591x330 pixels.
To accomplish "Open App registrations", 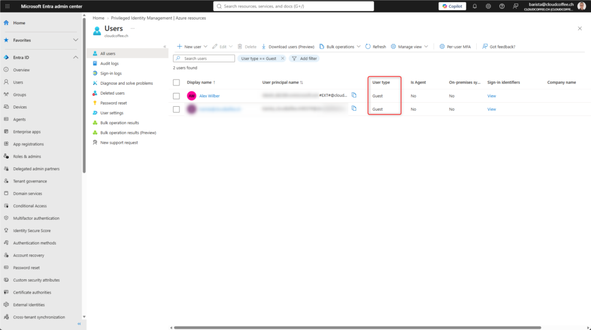I will point(28,144).
